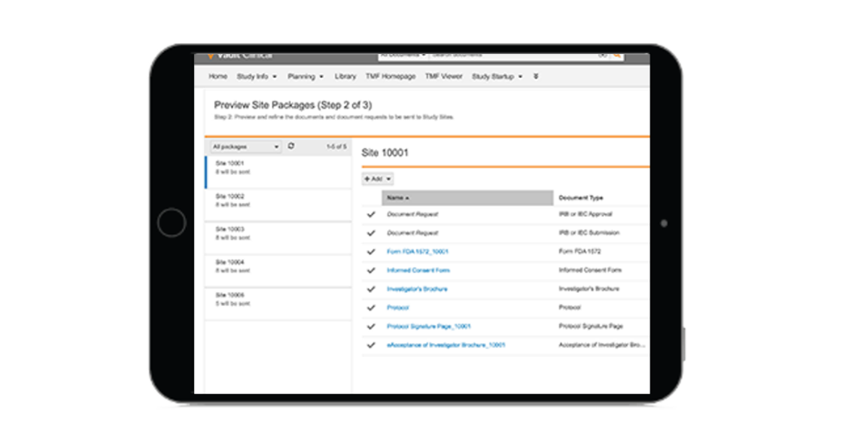Click the refresh packages icon
Screen dimensions: 851x445
(291, 147)
